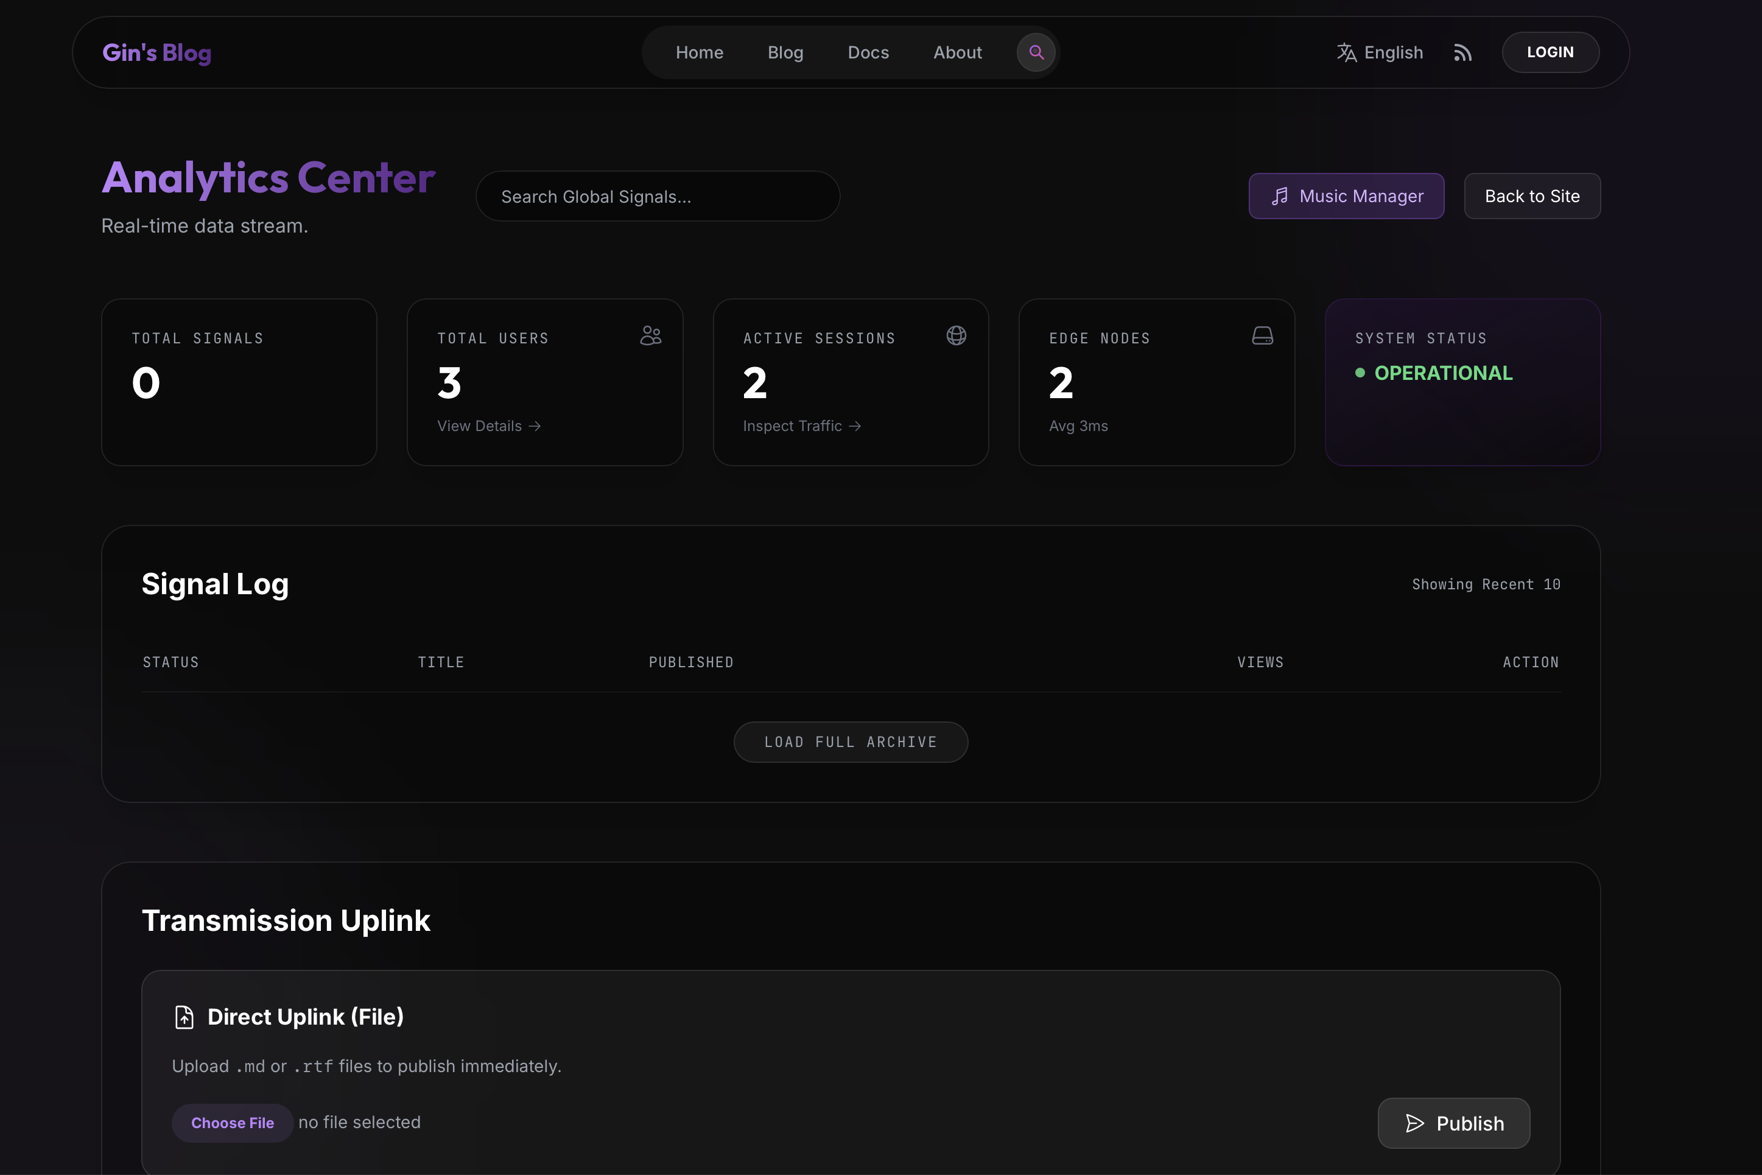The width and height of the screenshot is (1762, 1175).
Task: Click the TITLE column header
Action: point(441,662)
